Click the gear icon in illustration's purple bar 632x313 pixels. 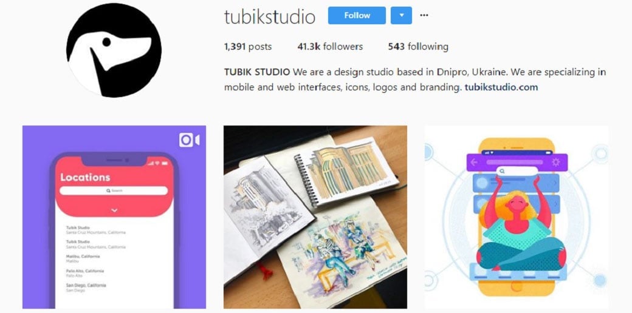(556, 162)
